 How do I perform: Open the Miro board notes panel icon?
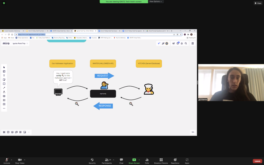tap(193, 43)
